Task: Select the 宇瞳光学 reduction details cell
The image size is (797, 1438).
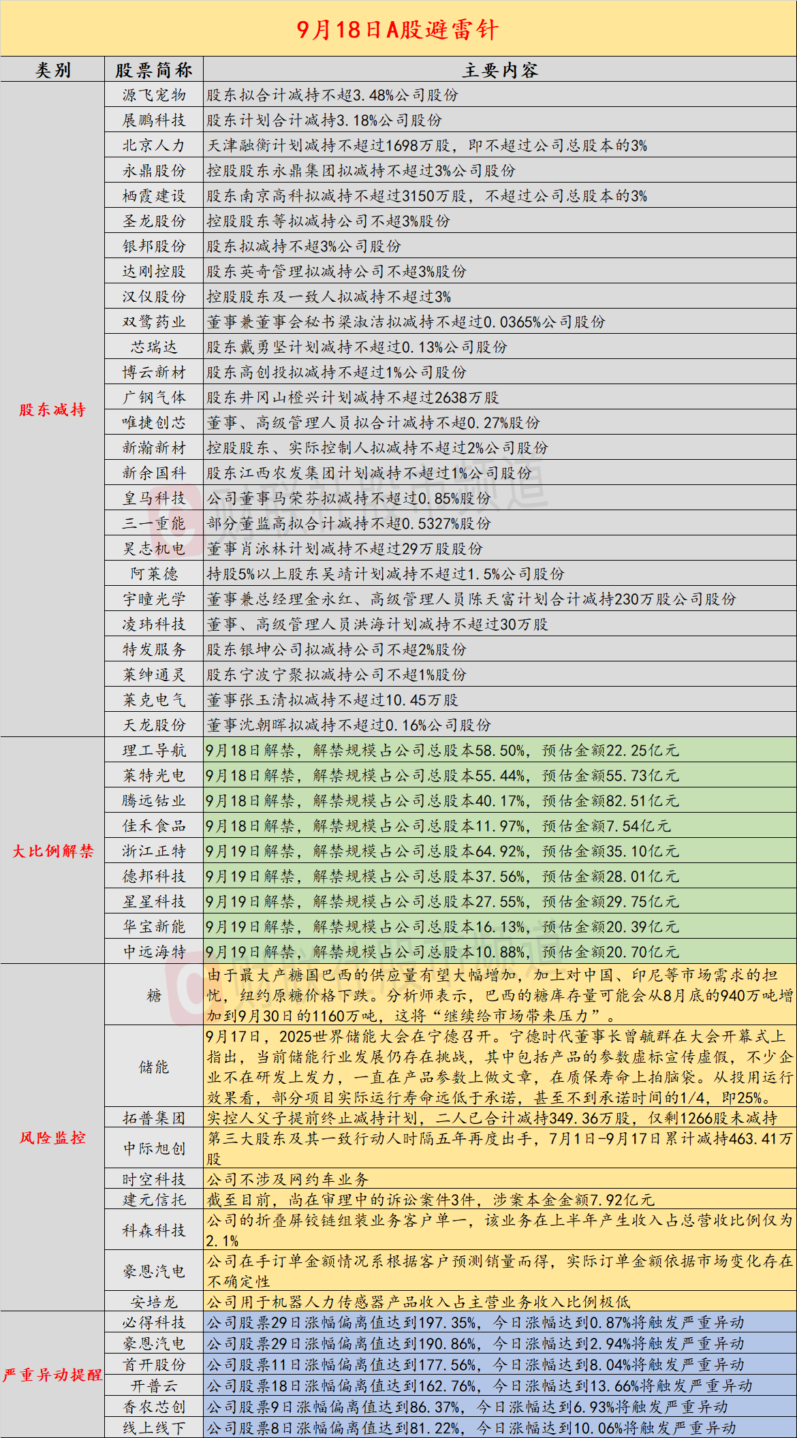Action: coord(500,599)
